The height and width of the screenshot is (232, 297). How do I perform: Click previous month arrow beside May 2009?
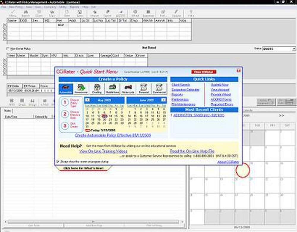[x=87, y=100]
